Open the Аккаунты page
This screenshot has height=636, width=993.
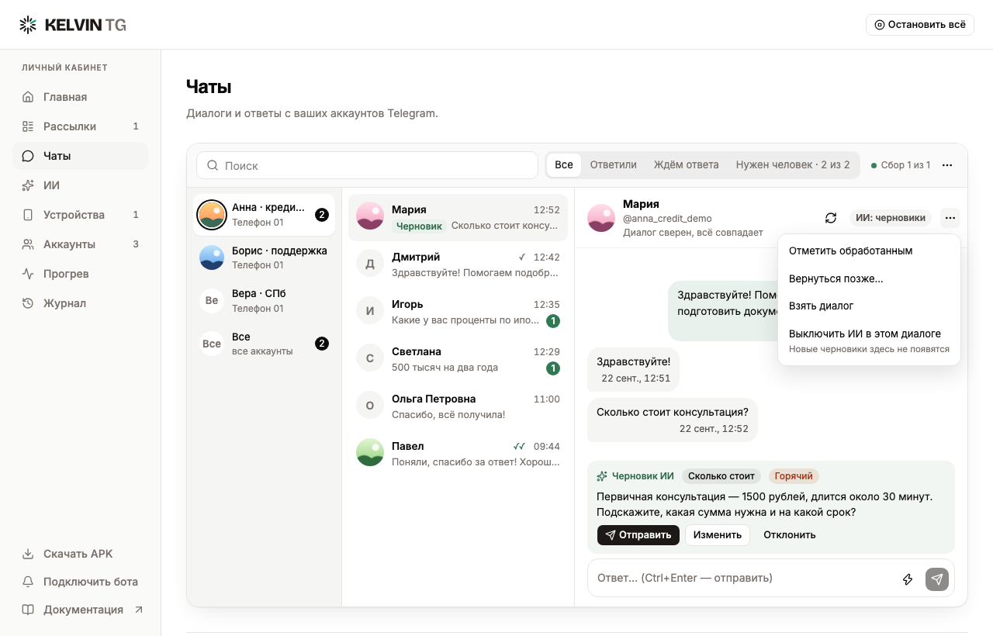tap(80, 244)
